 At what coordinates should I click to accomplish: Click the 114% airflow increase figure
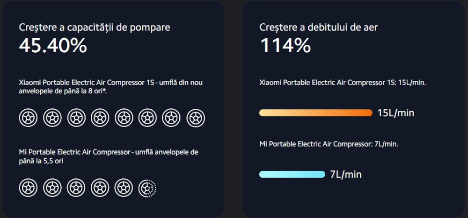tap(285, 46)
